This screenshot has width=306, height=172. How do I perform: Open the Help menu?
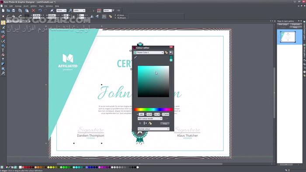click(57, 6)
